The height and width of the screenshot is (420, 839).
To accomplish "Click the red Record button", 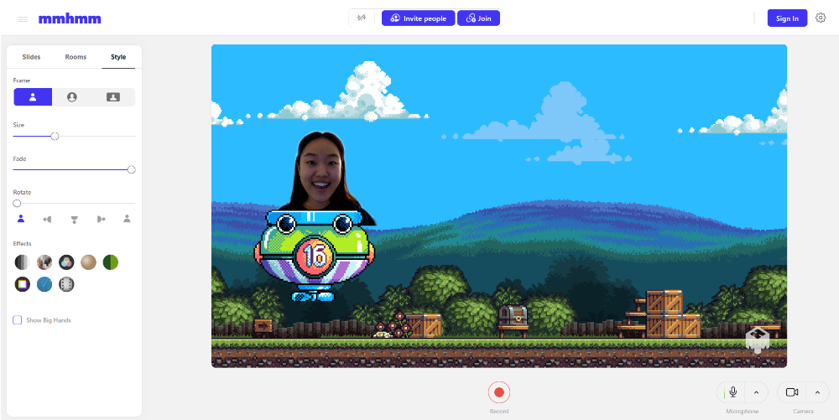I will coord(498,392).
